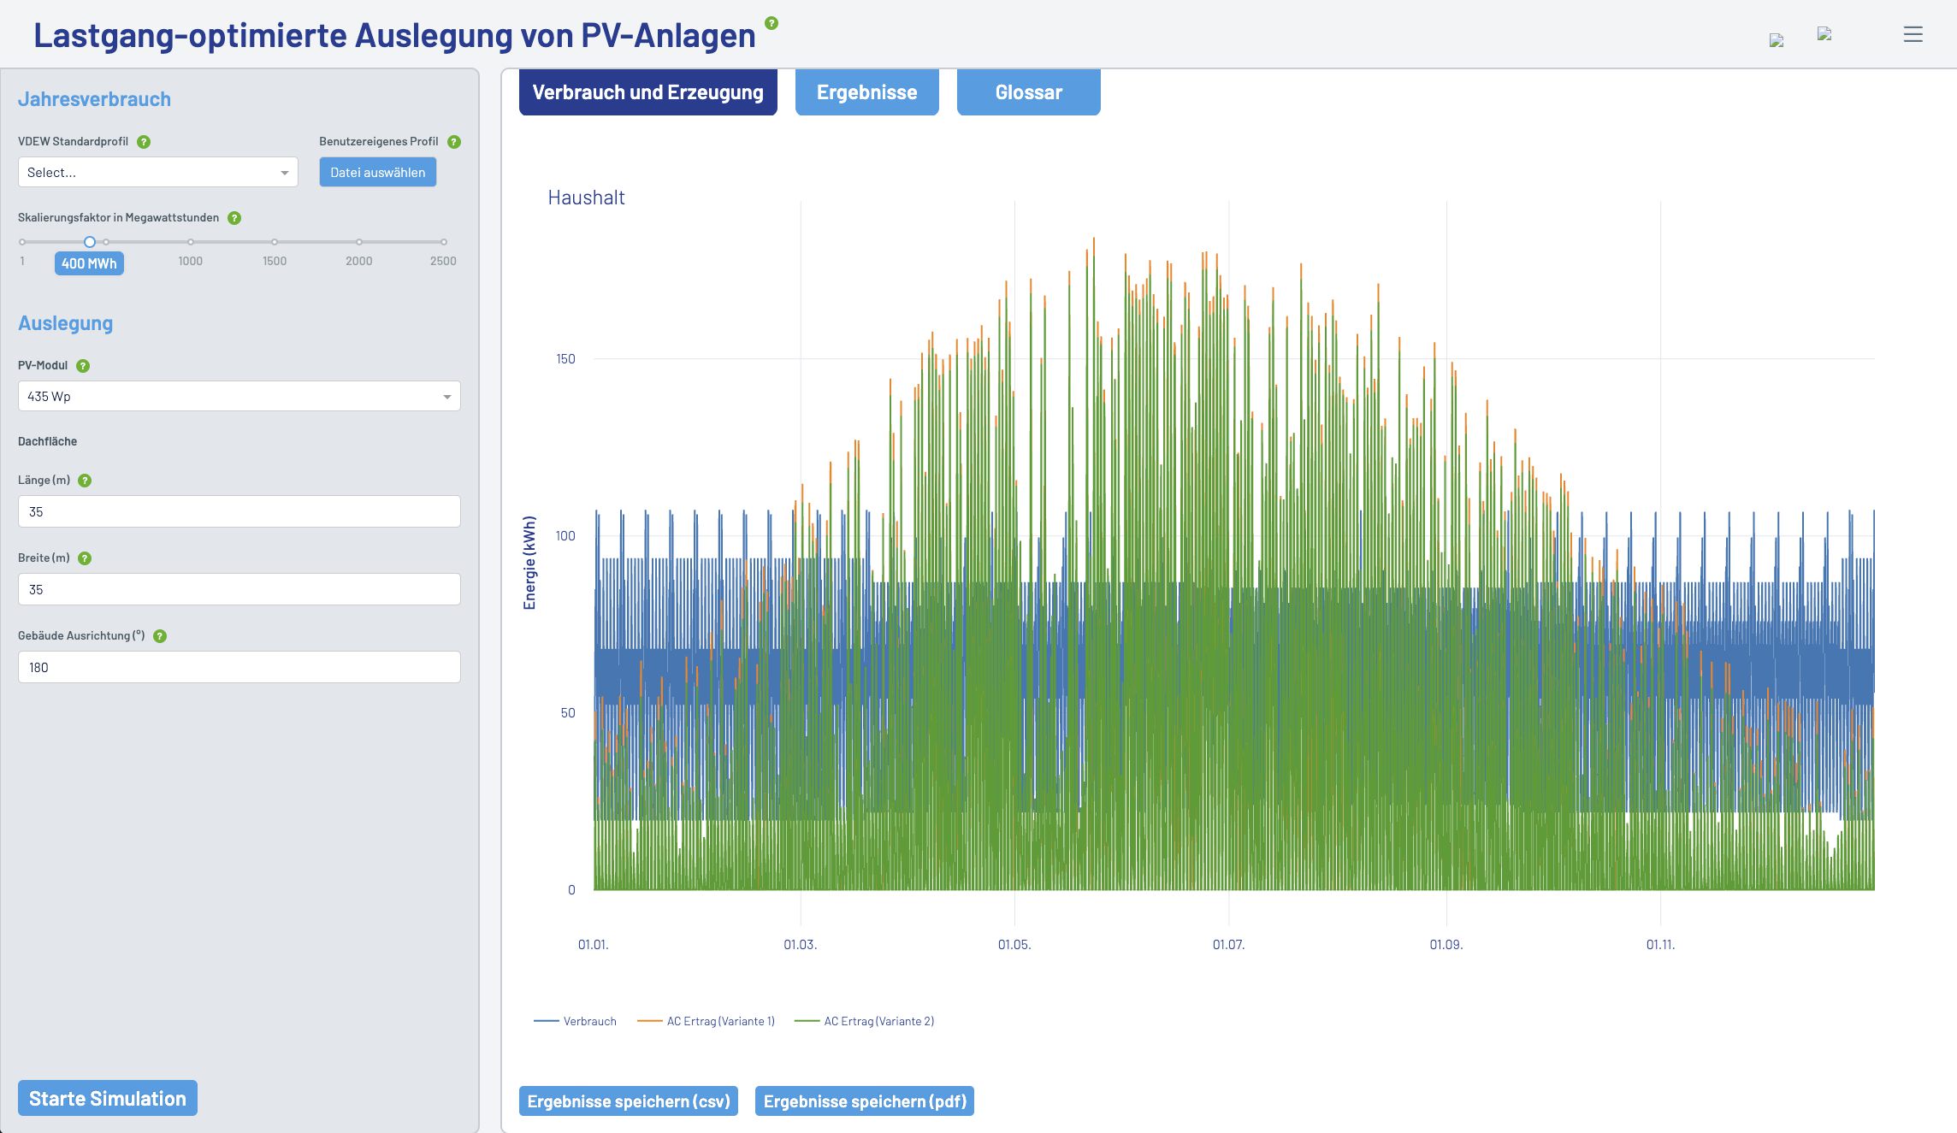Click Ergebnisse speichern (csv) button
This screenshot has width=1957, height=1133.
(629, 1101)
